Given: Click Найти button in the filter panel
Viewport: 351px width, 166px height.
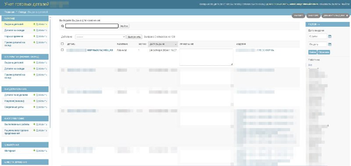Looking at the screenshot, I should (x=312, y=52).
